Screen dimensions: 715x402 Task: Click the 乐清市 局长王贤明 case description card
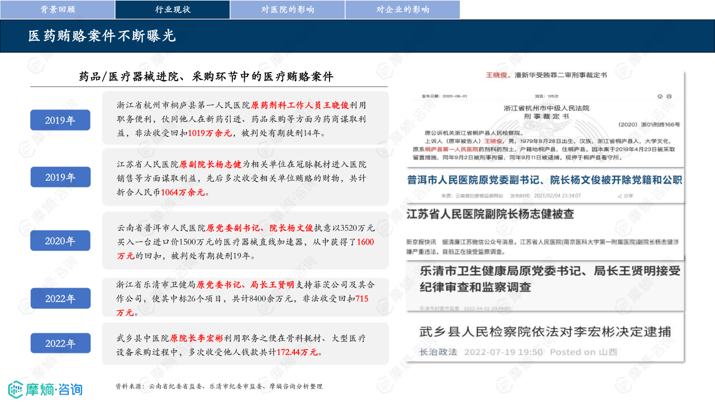pos(245,298)
